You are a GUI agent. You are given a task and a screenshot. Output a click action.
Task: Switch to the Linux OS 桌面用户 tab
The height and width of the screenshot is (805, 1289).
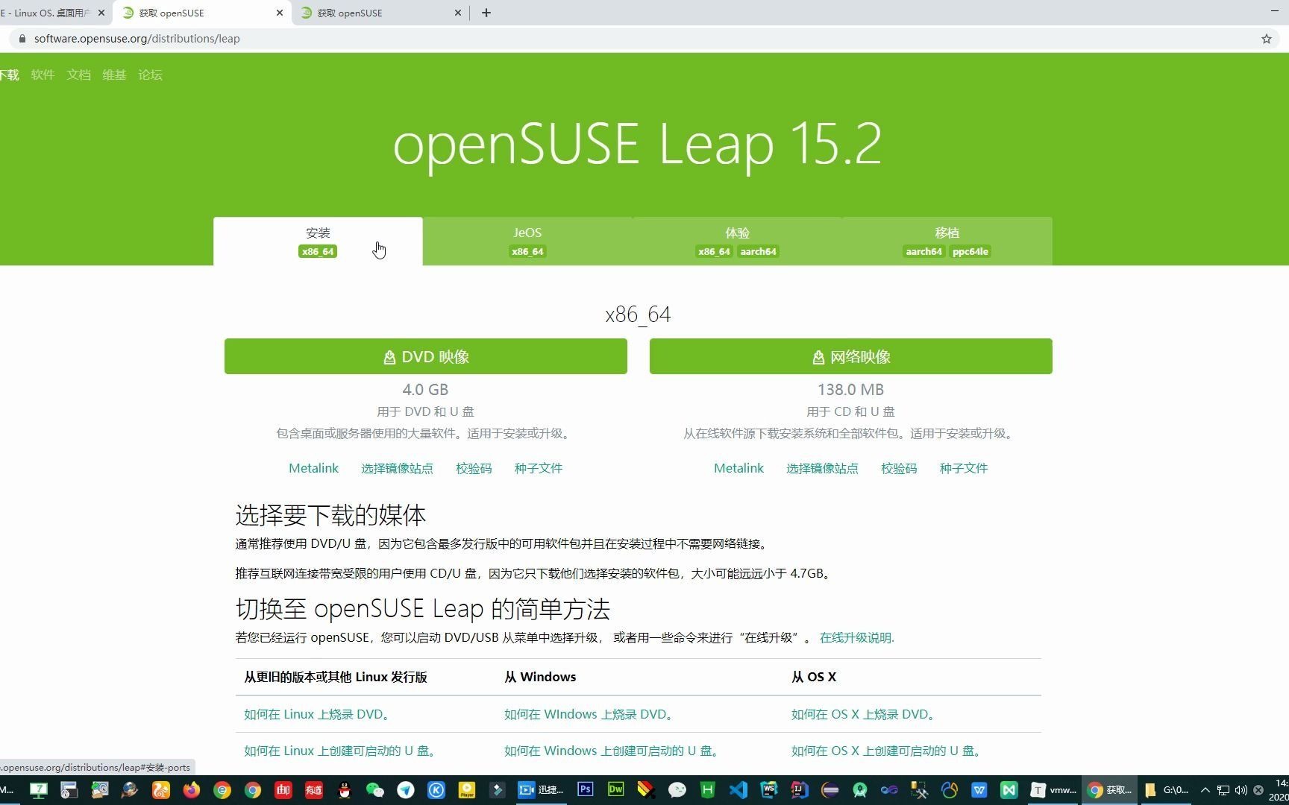[54, 13]
